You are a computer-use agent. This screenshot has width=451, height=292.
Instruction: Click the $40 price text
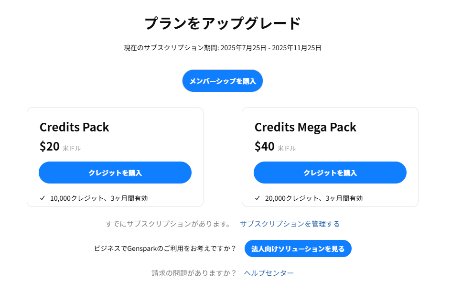265,147
